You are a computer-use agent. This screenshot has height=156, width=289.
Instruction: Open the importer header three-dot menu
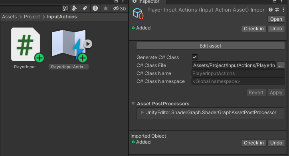[283, 10]
